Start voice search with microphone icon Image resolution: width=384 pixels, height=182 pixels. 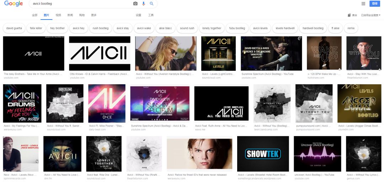pos(144,4)
